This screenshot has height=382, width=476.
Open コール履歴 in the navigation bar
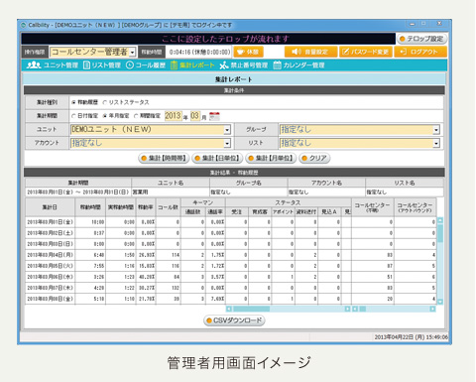146,65
